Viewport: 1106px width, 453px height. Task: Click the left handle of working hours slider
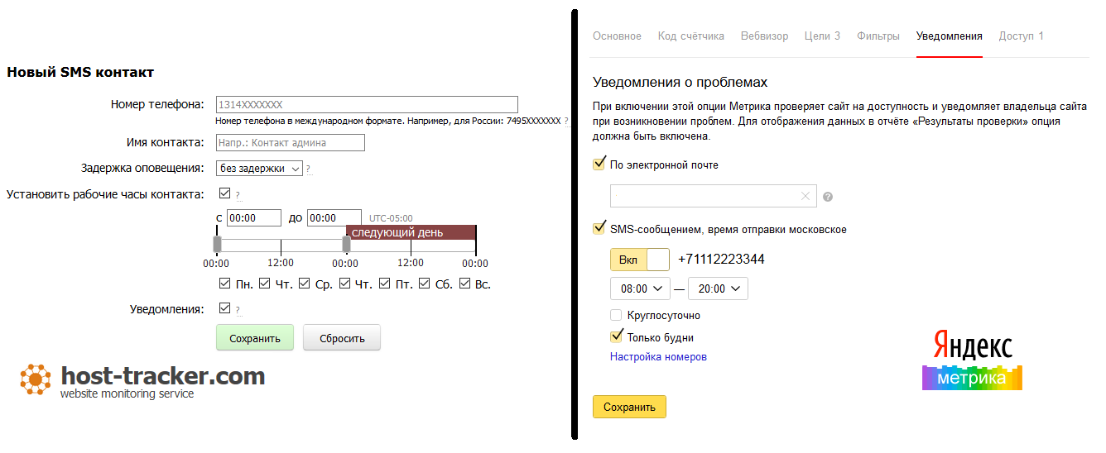pyautogui.click(x=217, y=244)
